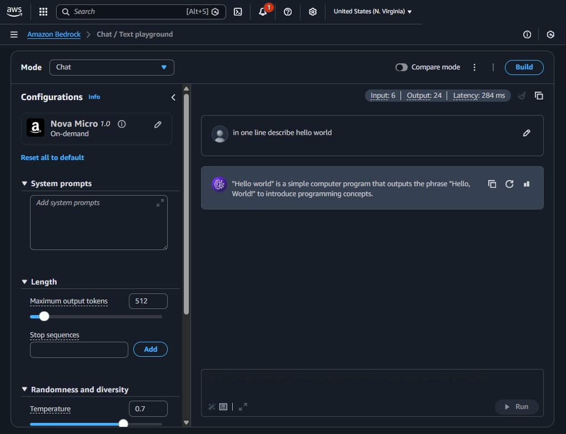566x434 pixels.
Task: Open the United States (N. Virginia) region selector
Action: (x=372, y=12)
